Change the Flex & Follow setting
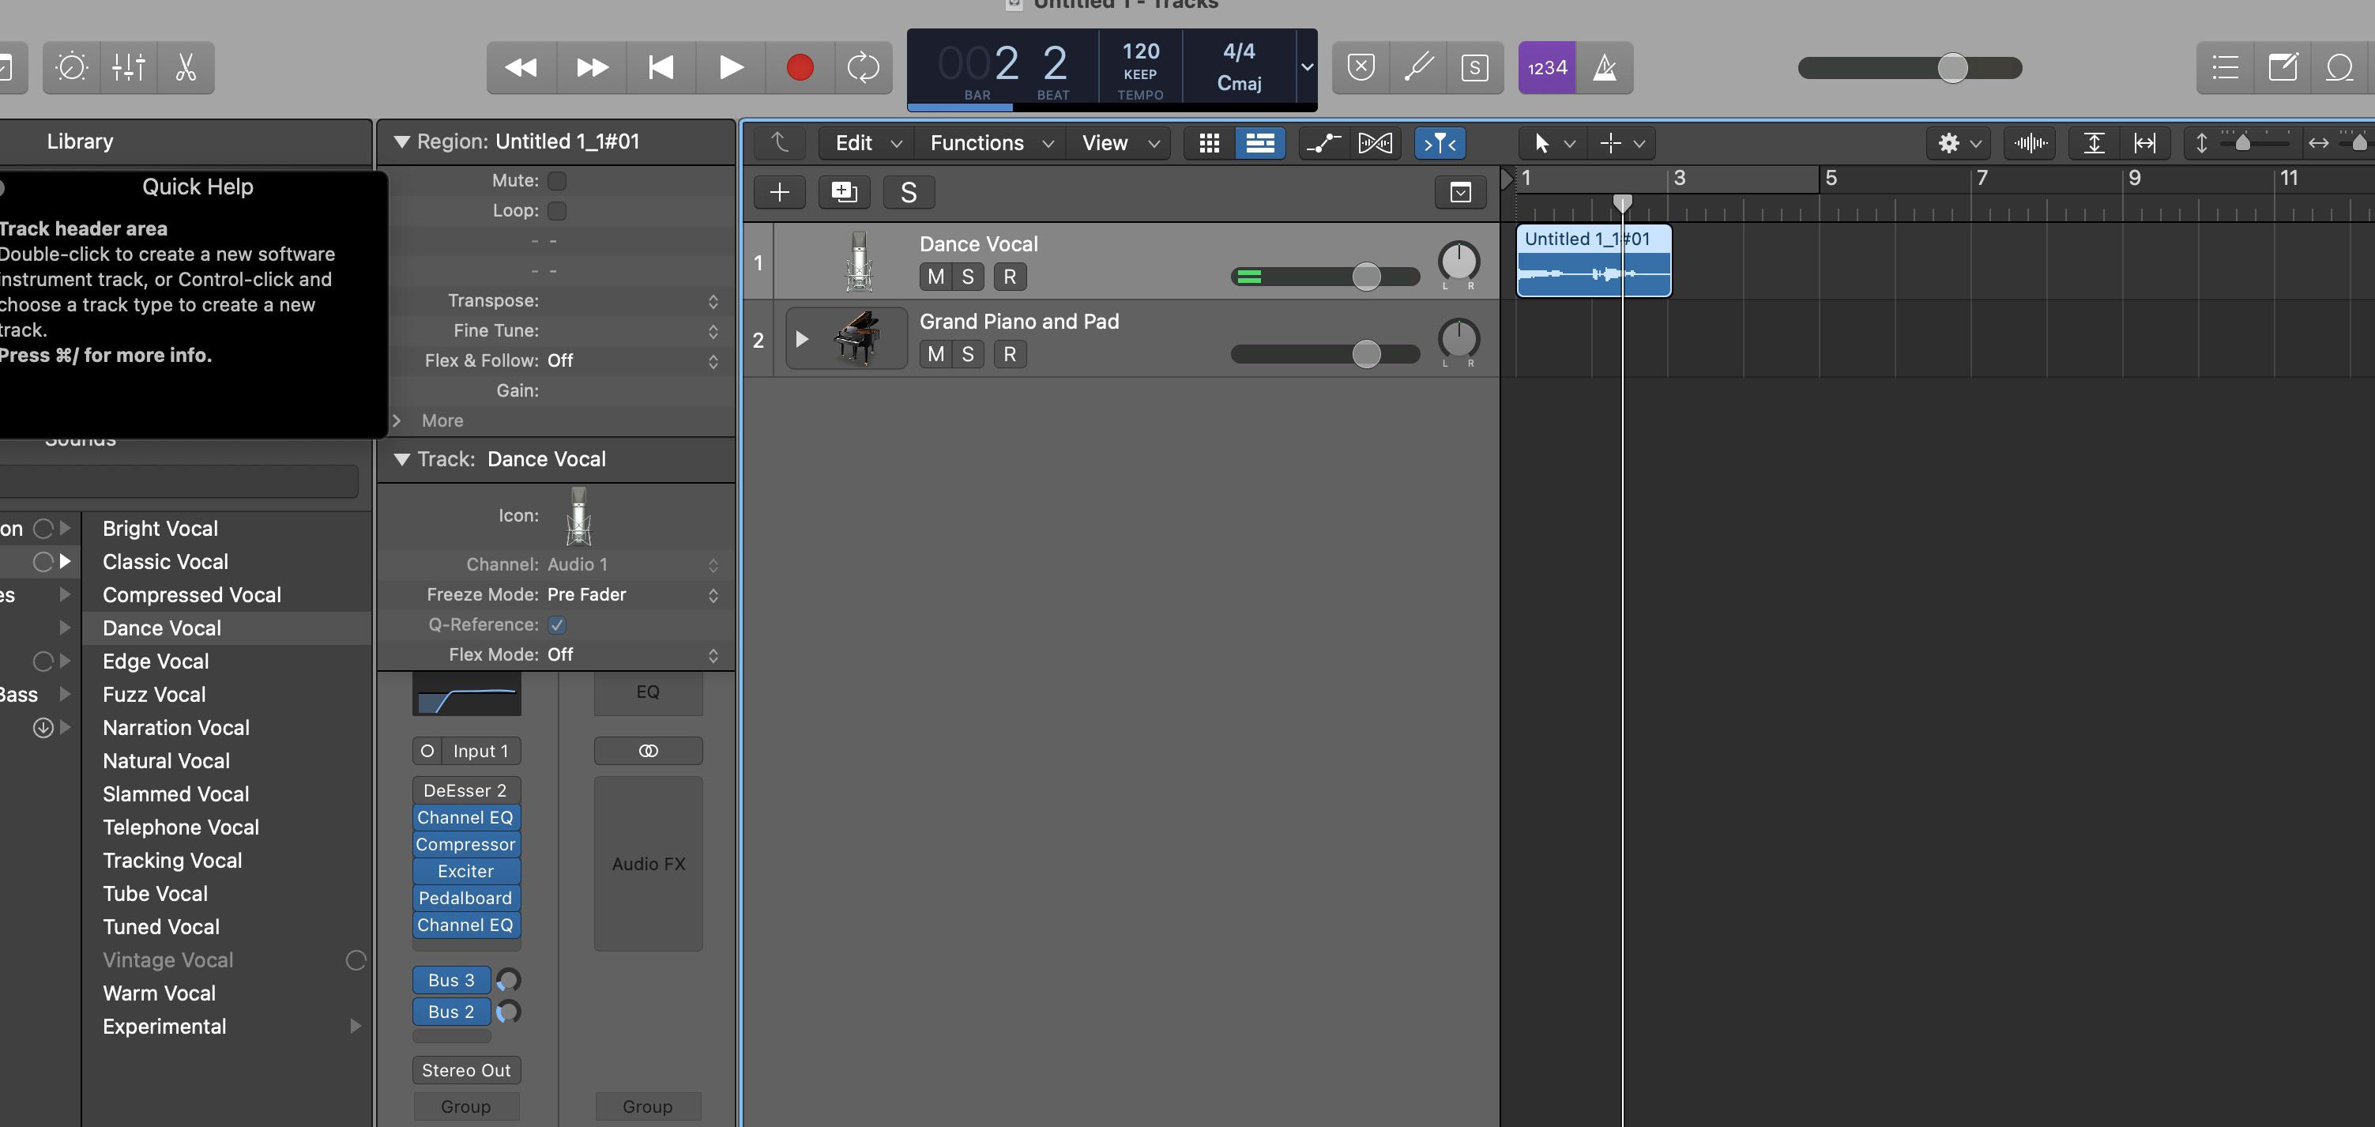 [634, 360]
